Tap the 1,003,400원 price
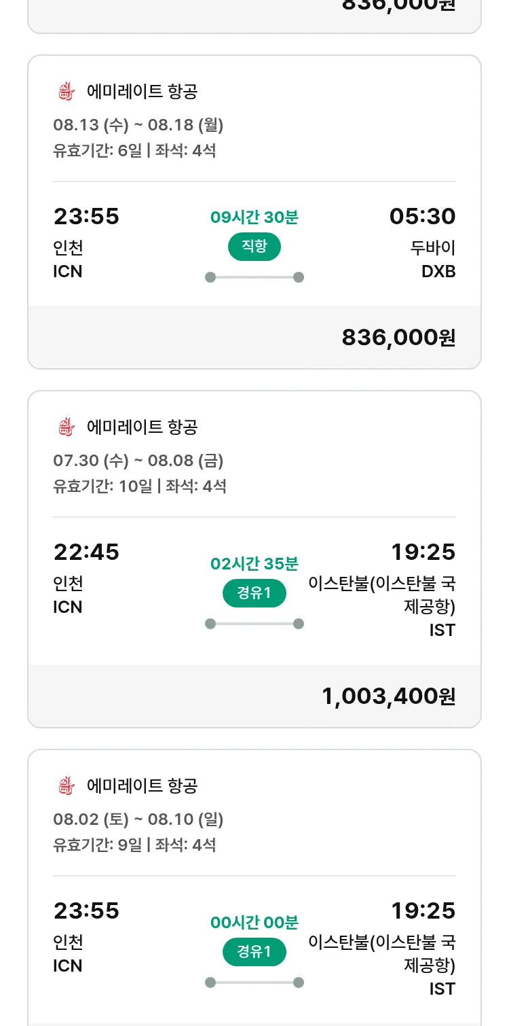Screen dimensions: 509x1026 coord(388,696)
